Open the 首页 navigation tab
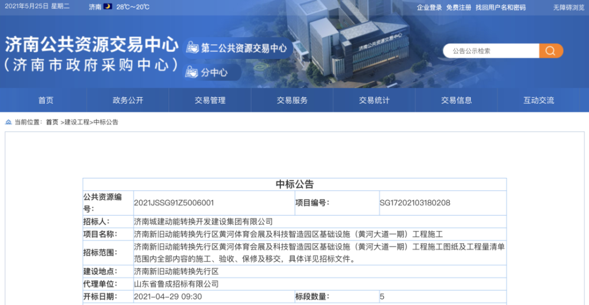This screenshot has height=305, width=589. coord(46,100)
